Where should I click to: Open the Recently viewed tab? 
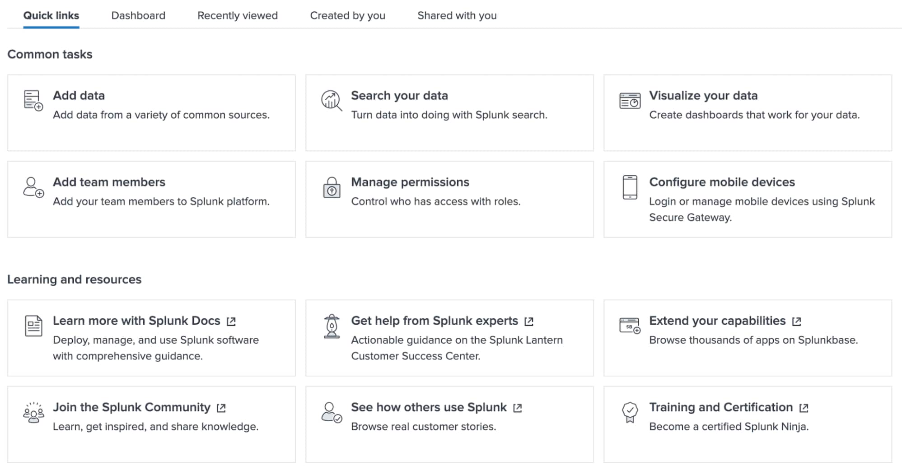(x=238, y=15)
